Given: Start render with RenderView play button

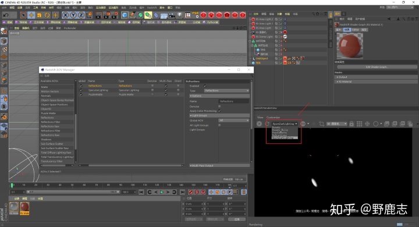Looking at the screenshot, I should click(259, 124).
